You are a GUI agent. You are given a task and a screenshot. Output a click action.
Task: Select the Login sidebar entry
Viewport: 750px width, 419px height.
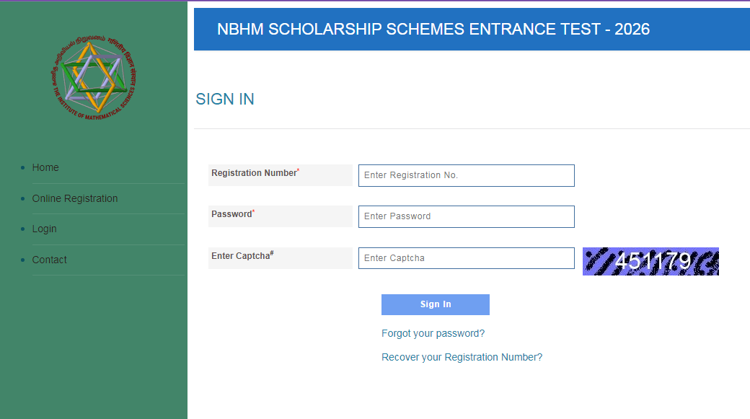(44, 229)
